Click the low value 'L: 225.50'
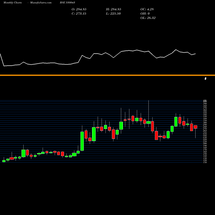Image resolution: width=215 pixels, height=215 pixels. [114, 14]
